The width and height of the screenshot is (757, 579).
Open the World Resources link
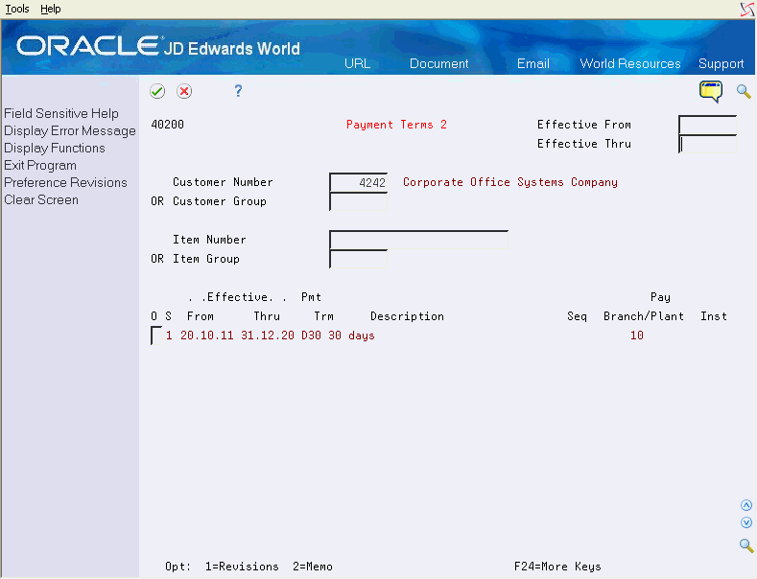[x=630, y=63]
